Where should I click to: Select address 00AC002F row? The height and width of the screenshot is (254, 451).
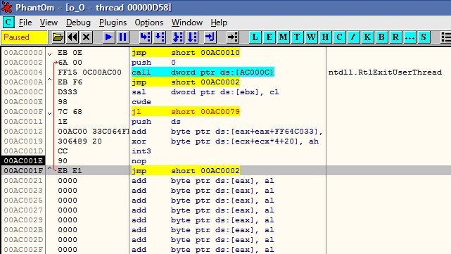pyautogui.click(x=23, y=249)
